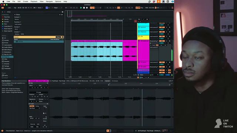This screenshot has height=133, width=237.
Task: Toggle the blue Scale Mode button
Action: click(47, 8)
